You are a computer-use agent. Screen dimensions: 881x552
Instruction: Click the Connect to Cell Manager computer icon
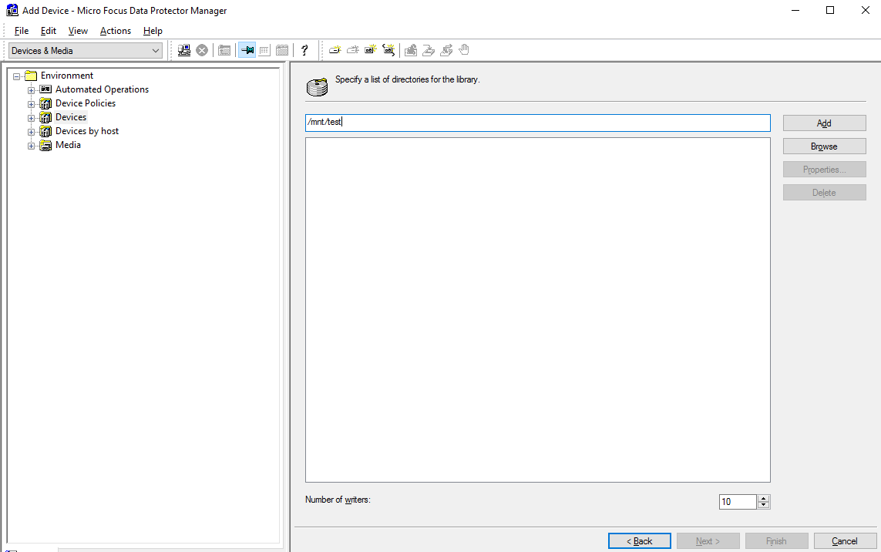183,50
